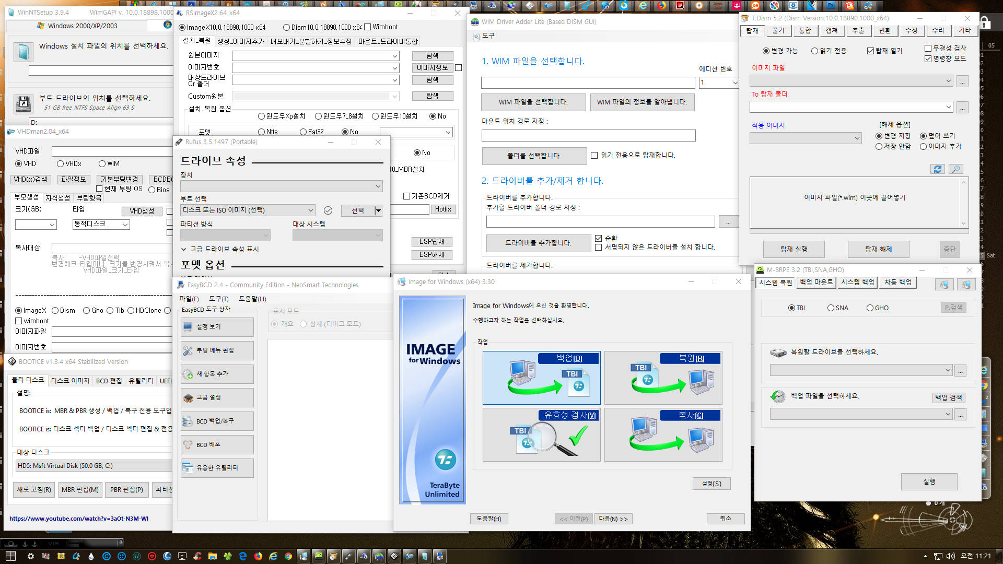Click the 추가할 드라이버 폴더 path field
Screen dimensions: 1003x564
click(x=600, y=222)
